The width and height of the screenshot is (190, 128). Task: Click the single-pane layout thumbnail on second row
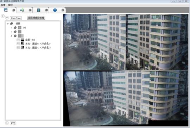point(20,32)
